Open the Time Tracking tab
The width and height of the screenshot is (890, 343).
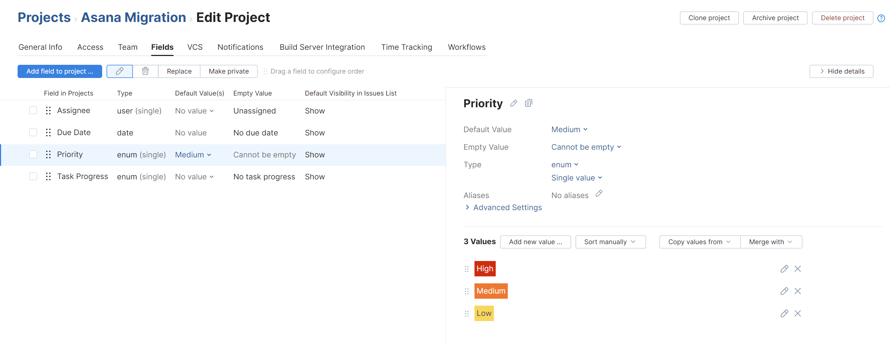tap(406, 47)
